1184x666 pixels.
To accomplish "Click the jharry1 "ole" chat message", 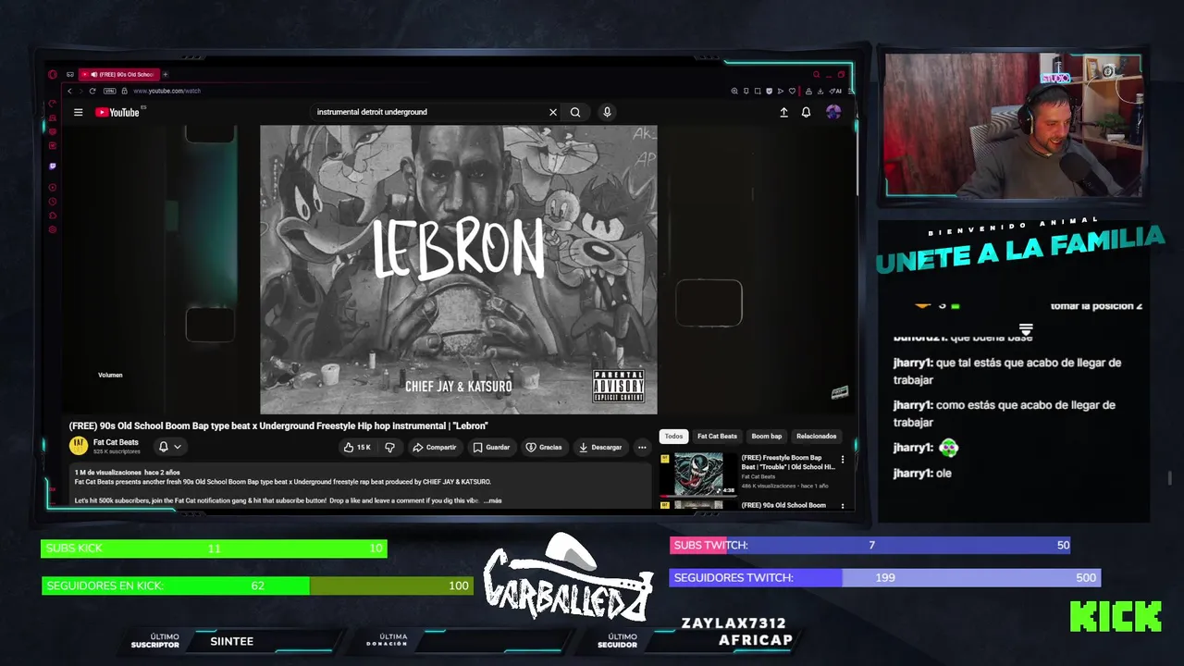I will point(922,473).
